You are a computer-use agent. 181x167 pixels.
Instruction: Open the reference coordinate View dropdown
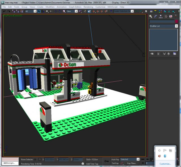[76, 11]
